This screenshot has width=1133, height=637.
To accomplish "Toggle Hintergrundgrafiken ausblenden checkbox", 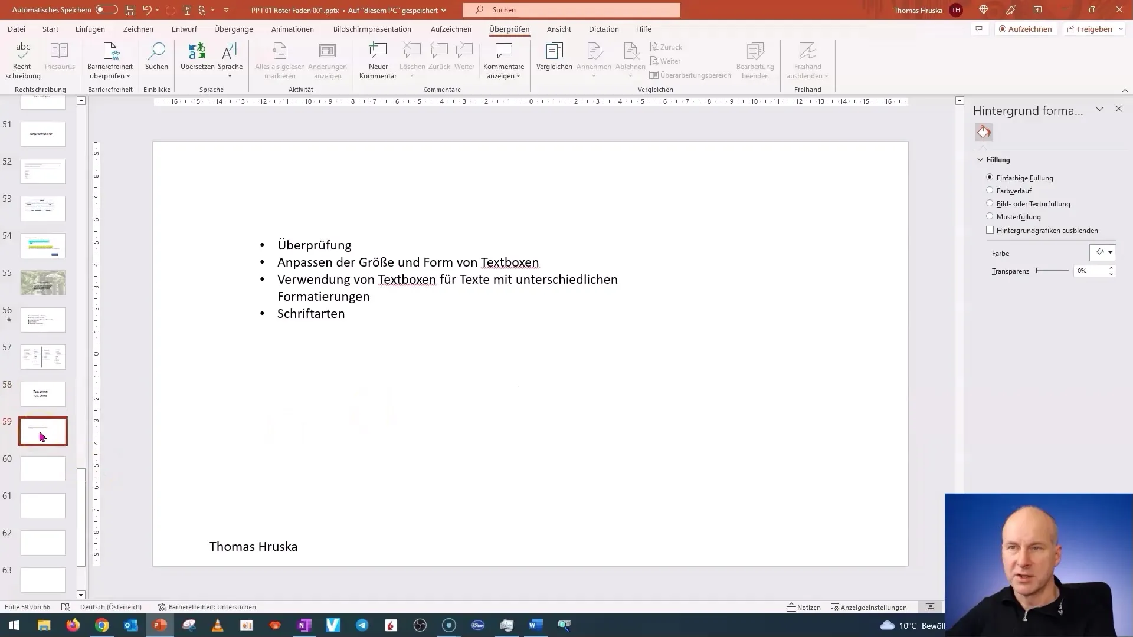I will (x=990, y=230).
